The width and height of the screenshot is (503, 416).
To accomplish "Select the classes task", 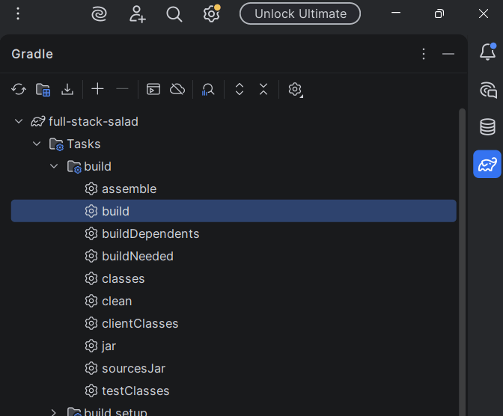I will click(124, 279).
